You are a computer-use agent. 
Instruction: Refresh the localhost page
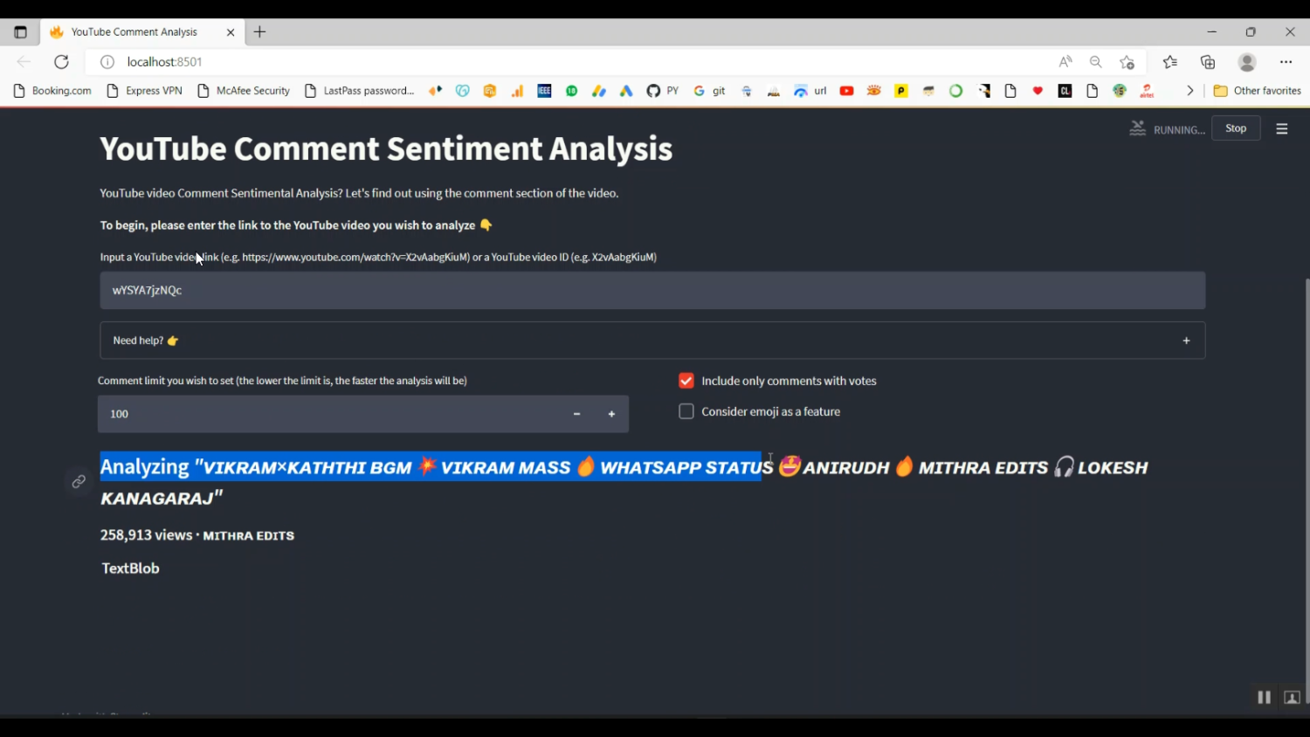(x=61, y=62)
